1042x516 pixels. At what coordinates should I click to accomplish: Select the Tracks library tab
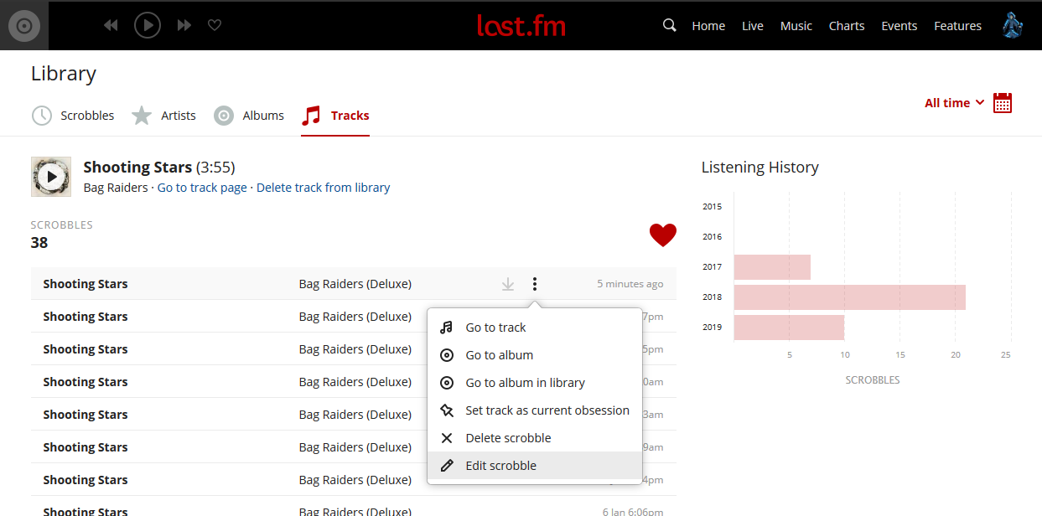(x=335, y=116)
